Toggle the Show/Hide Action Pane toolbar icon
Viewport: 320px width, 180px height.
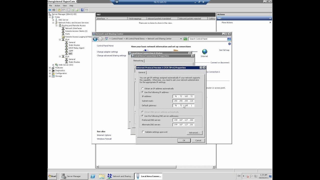(86, 10)
